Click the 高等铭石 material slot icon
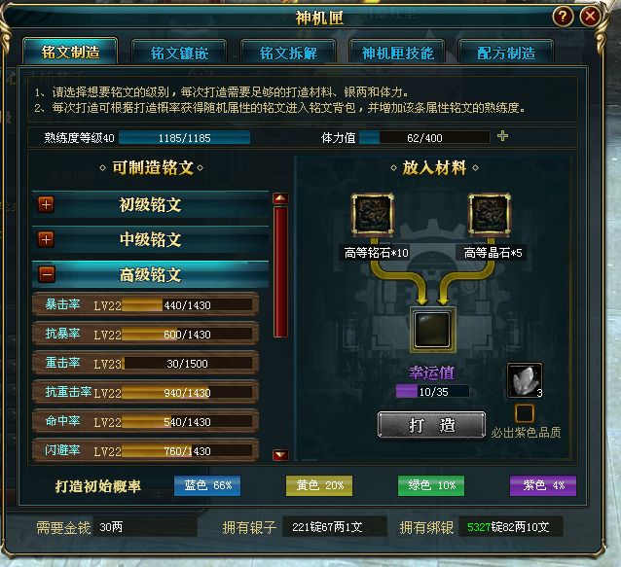621x567 pixels. (373, 215)
